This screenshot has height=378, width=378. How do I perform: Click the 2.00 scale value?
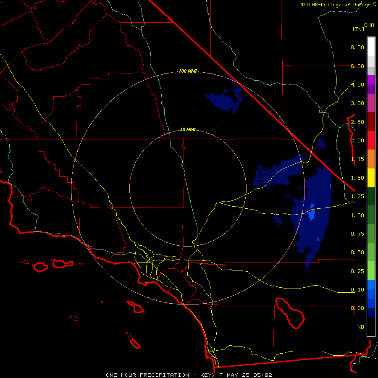coord(357,141)
